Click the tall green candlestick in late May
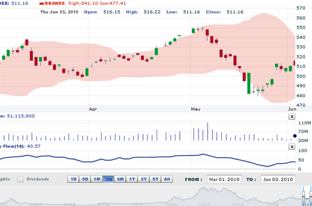Image resolution: width=312 pixels, height=206 pixels. point(248,83)
